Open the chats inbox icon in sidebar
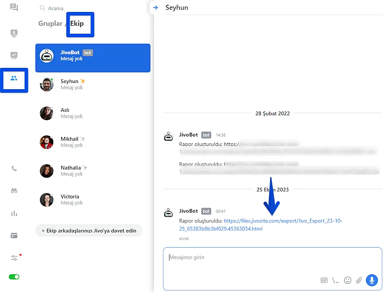The width and height of the screenshot is (389, 292). (x=14, y=8)
